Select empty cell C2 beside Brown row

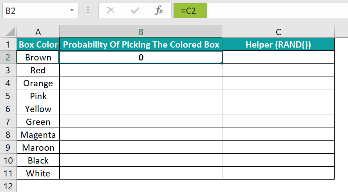(x=278, y=57)
